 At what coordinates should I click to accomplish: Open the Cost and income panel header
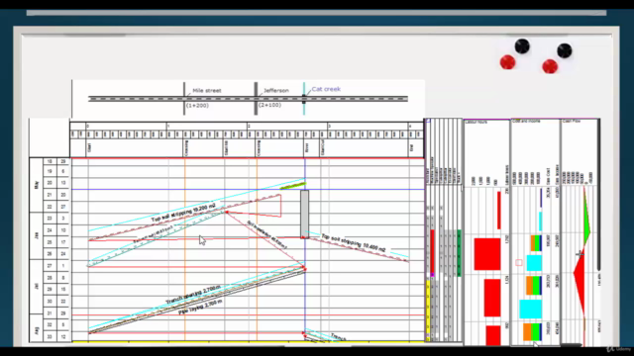pos(526,121)
